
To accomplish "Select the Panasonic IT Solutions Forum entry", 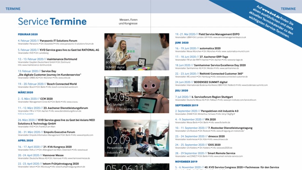I will (x=56, y=42).
